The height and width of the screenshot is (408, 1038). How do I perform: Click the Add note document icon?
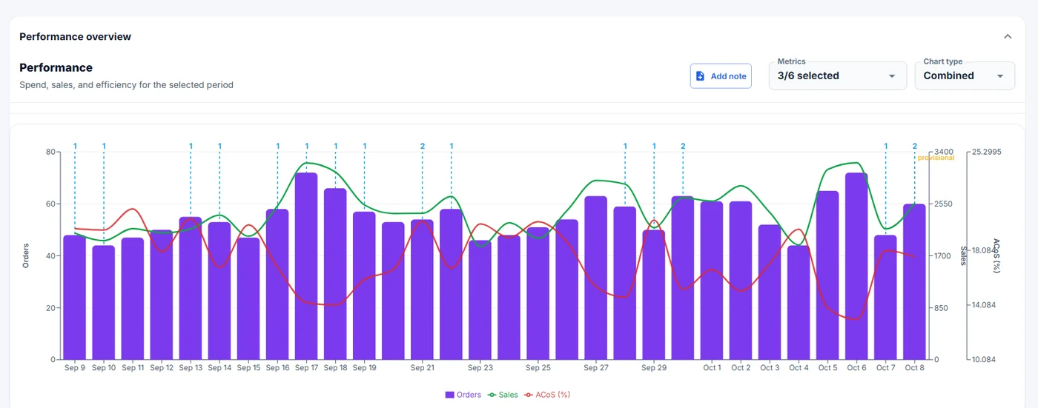[x=701, y=76]
